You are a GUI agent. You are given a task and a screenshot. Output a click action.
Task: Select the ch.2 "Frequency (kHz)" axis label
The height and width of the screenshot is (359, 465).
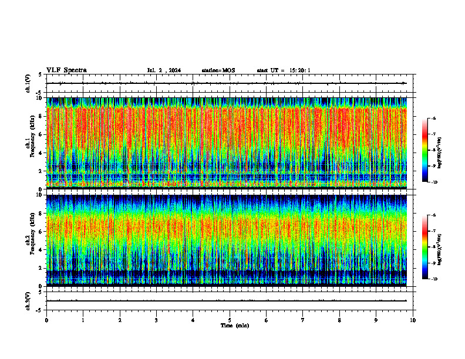[32, 233]
